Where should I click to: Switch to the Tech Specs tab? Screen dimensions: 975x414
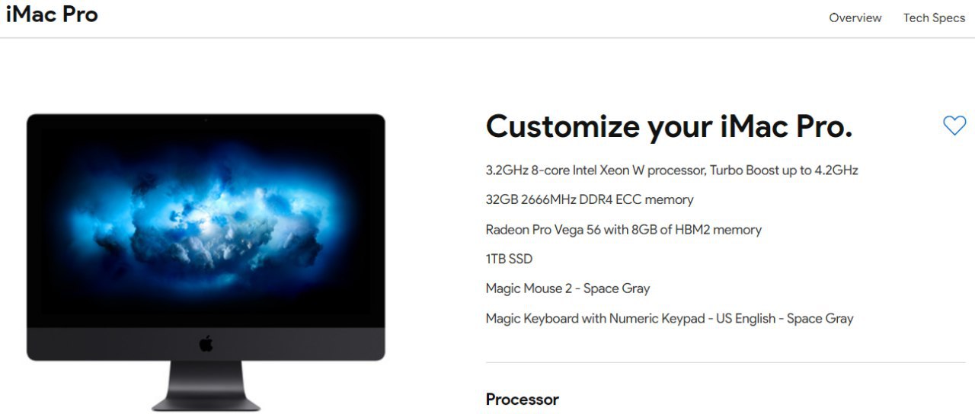[934, 18]
